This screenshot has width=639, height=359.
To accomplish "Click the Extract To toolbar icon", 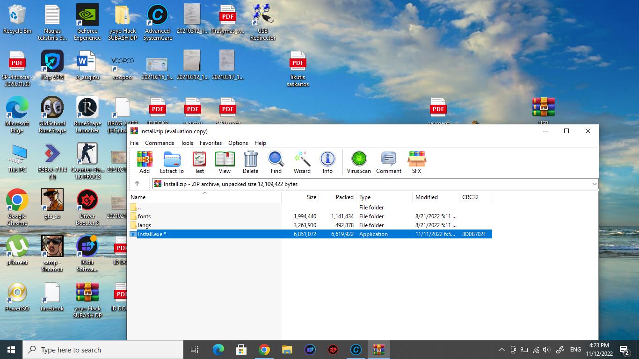I will click(x=172, y=162).
